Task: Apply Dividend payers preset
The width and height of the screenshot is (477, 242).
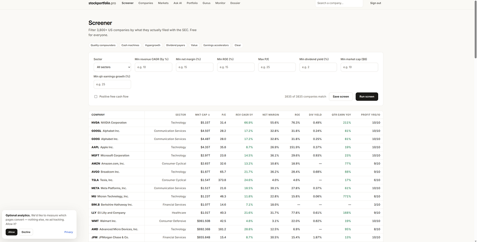Action: [x=176, y=45]
